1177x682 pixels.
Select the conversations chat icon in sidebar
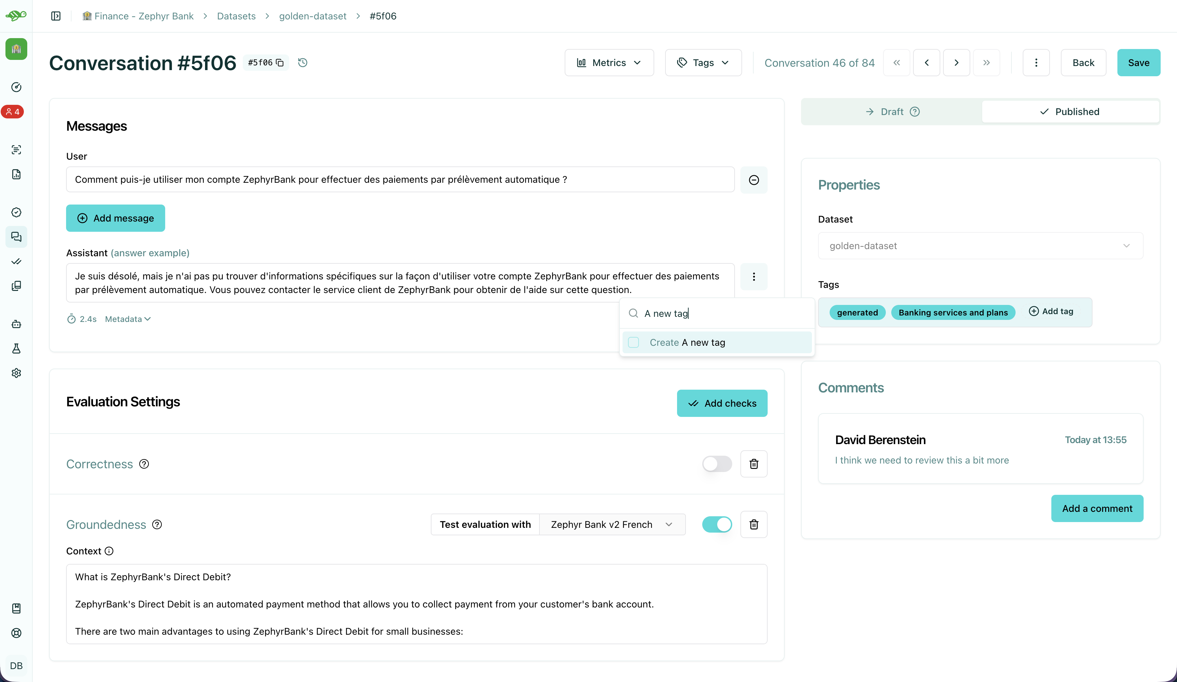point(16,237)
